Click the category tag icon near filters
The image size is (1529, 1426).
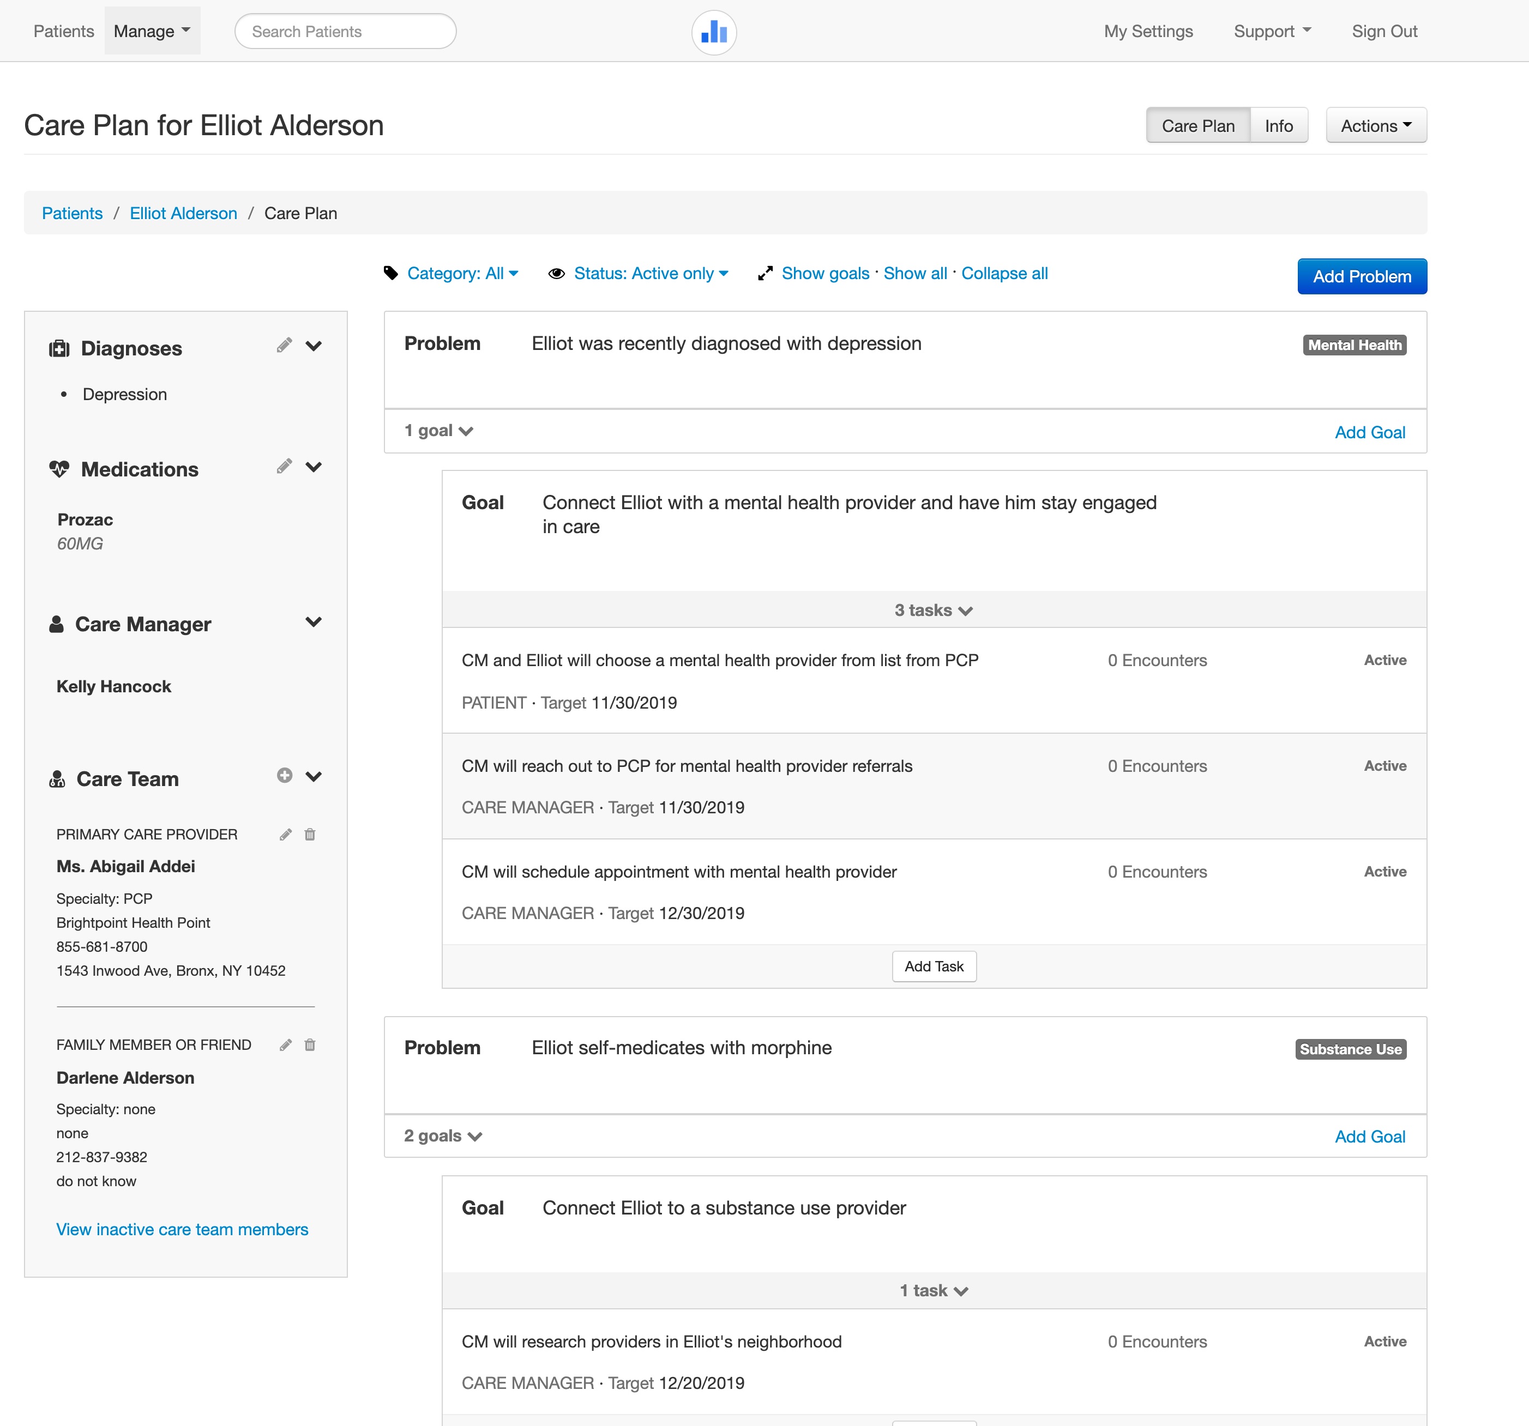(390, 273)
